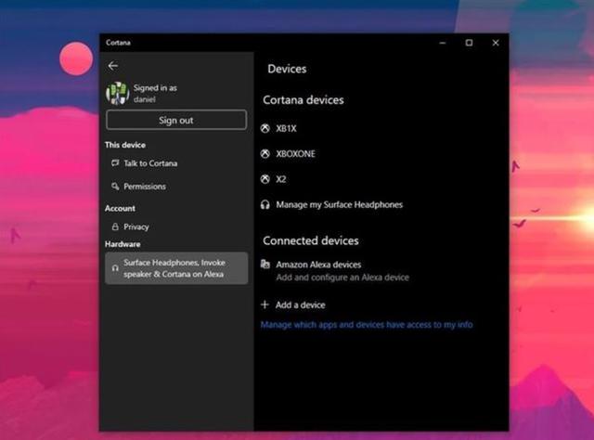594x440 pixels.
Task: Click the key icon next to Permissions
Action: point(115,186)
